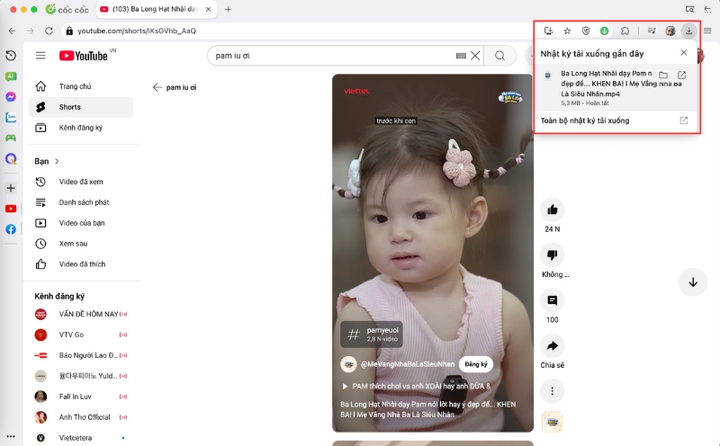This screenshot has width=720, height=446.
Task: Dislike the Shorts video
Action: [552, 255]
